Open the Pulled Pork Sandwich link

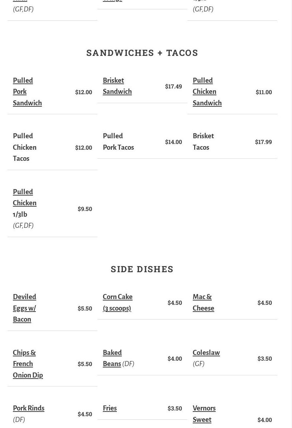[x=27, y=92]
